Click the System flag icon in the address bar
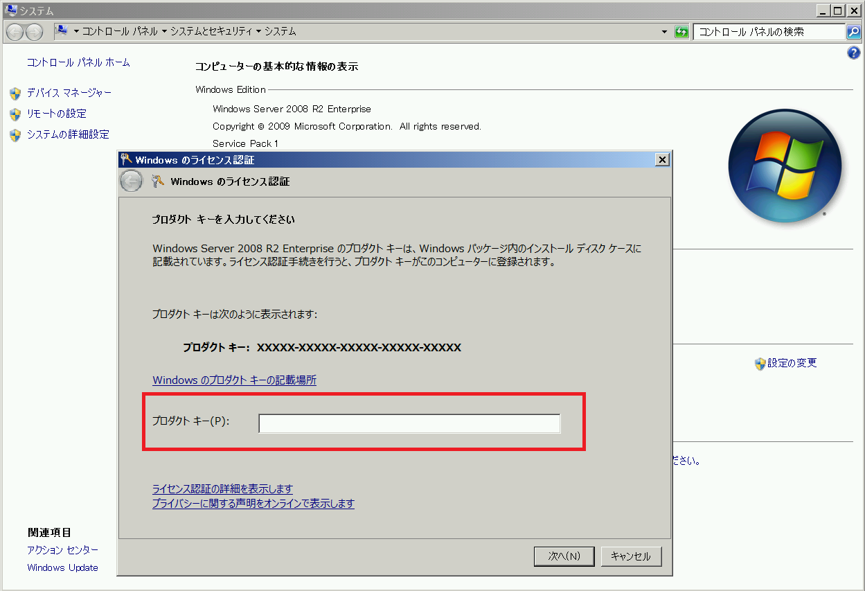Image resolution: width=865 pixels, height=591 pixels. coord(62,31)
